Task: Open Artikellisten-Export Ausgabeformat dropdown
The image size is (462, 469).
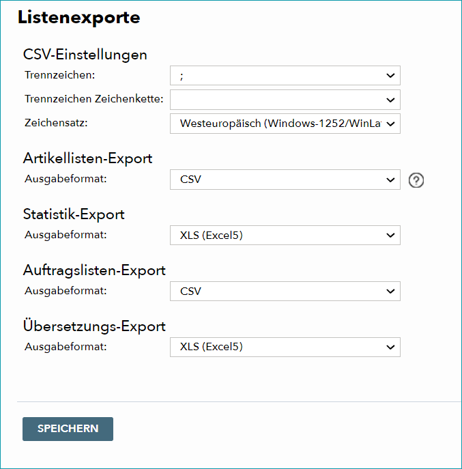Action: pos(285,180)
